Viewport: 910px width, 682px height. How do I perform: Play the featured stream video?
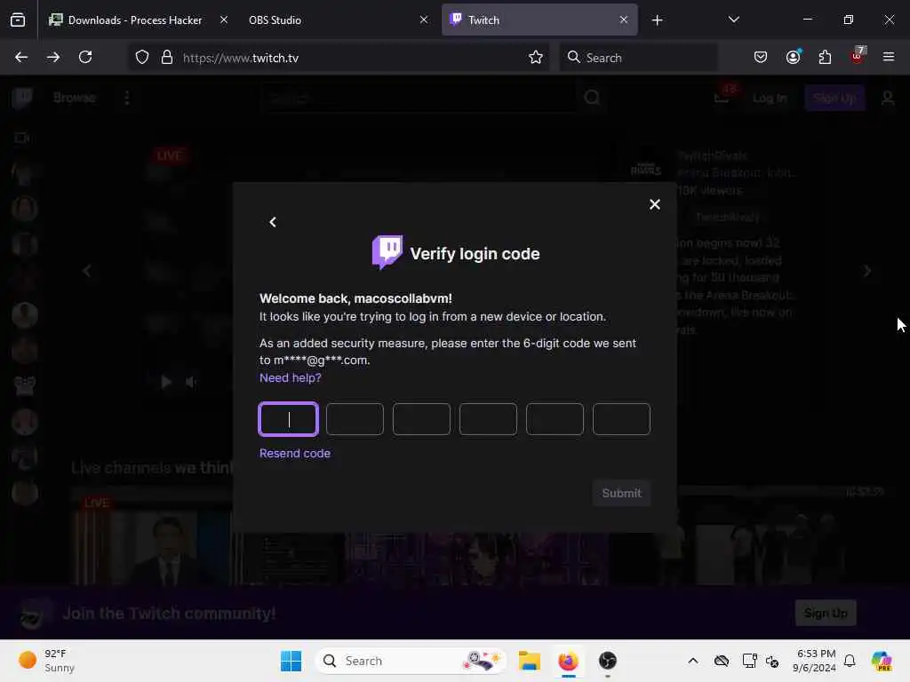[166, 382]
